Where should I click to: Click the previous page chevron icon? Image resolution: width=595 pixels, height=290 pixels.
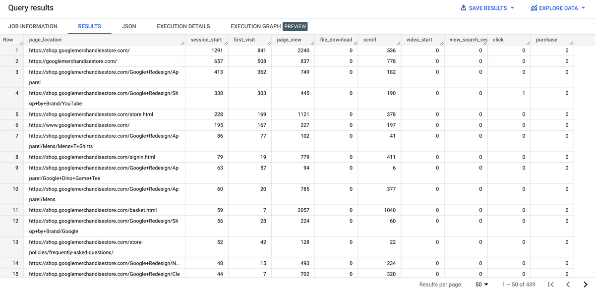[568, 284]
